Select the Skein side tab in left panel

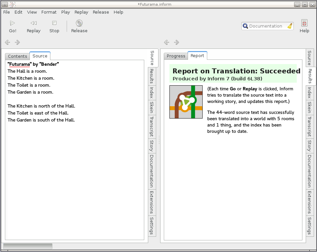coord(152,107)
